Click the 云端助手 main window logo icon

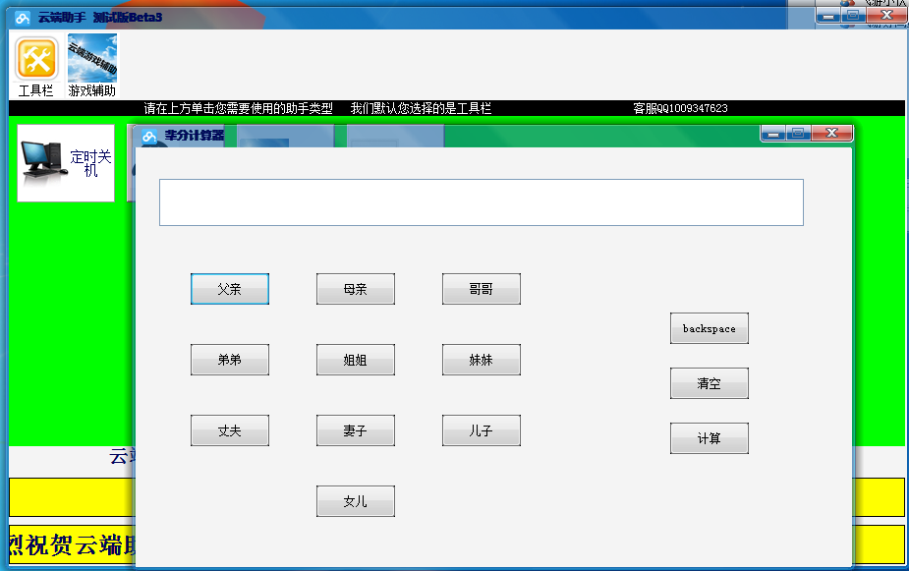click(23, 18)
